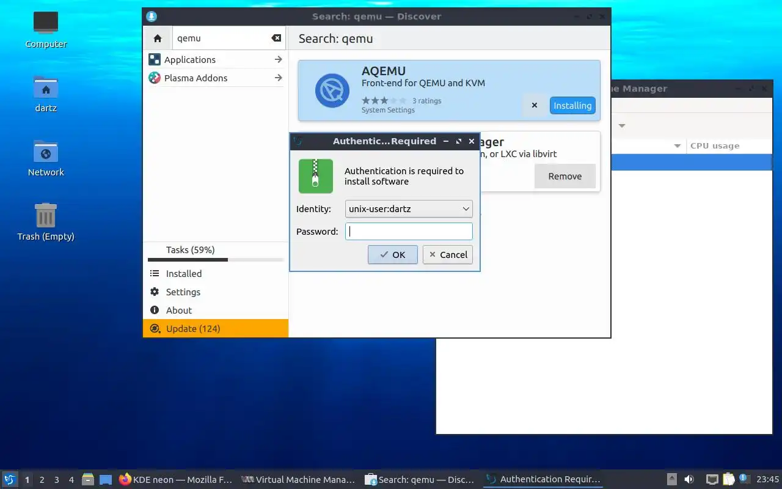This screenshot has width=782, height=489.
Task: Open Plasma Addons category
Action: (216, 78)
